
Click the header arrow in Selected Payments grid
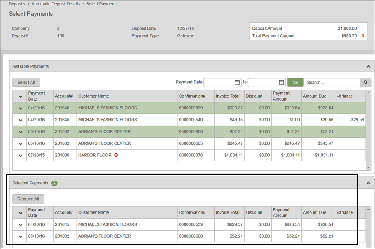pyautogui.click(x=20, y=212)
